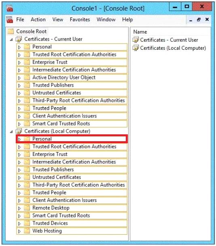
Task: Select Untrusted Certificates under Current User
Action: tap(57, 93)
